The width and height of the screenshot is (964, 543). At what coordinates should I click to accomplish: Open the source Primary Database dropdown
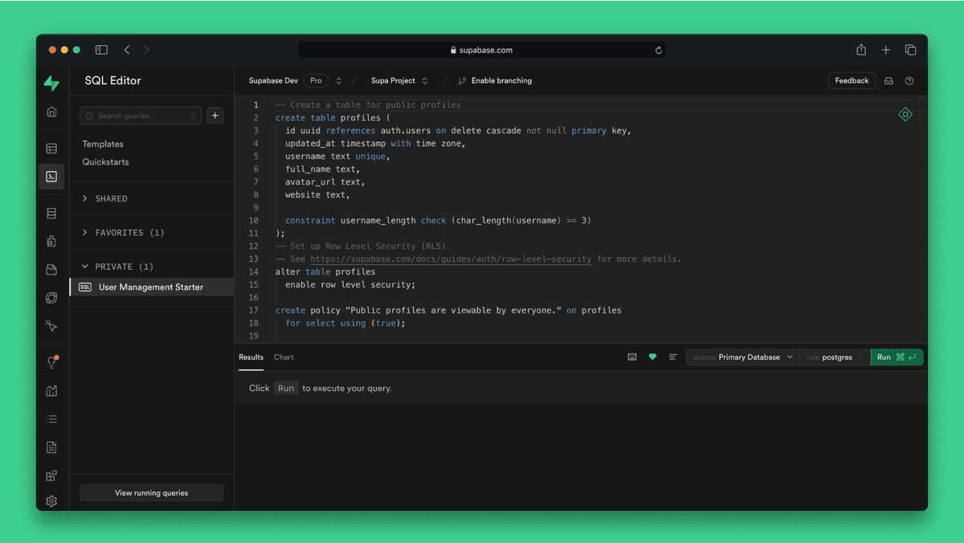[x=741, y=357]
